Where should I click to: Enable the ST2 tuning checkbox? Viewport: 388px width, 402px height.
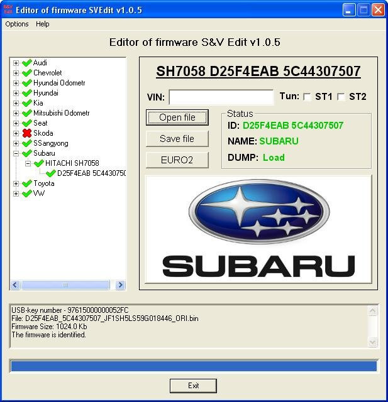[x=341, y=97]
